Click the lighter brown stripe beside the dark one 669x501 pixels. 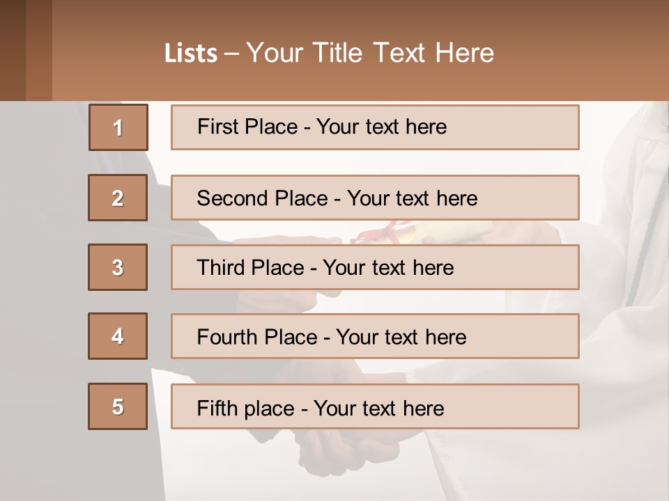[39, 50]
